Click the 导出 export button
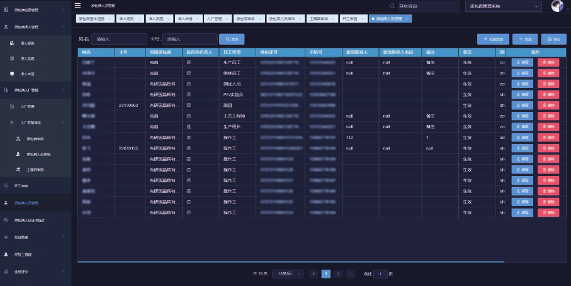The image size is (571, 286). pyautogui.click(x=553, y=39)
